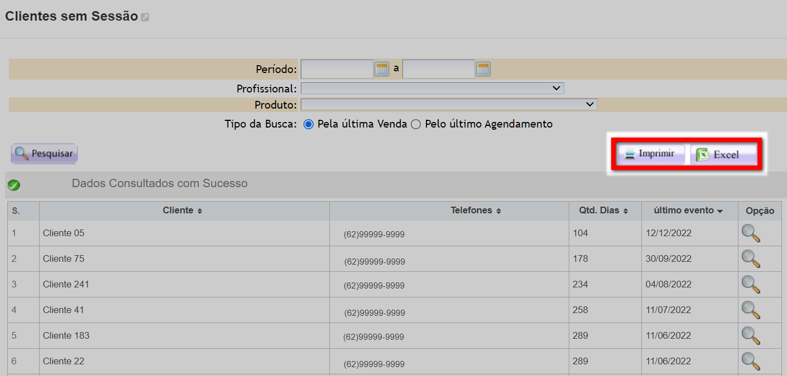This screenshot has width=787, height=376.
Task: Open external link icon beside page title
Action: [x=145, y=17]
